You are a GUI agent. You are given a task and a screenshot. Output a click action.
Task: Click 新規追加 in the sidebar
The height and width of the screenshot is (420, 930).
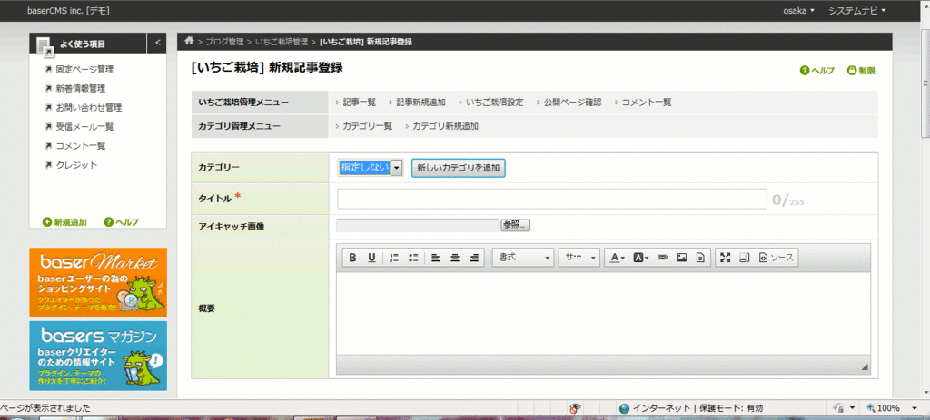coord(64,222)
